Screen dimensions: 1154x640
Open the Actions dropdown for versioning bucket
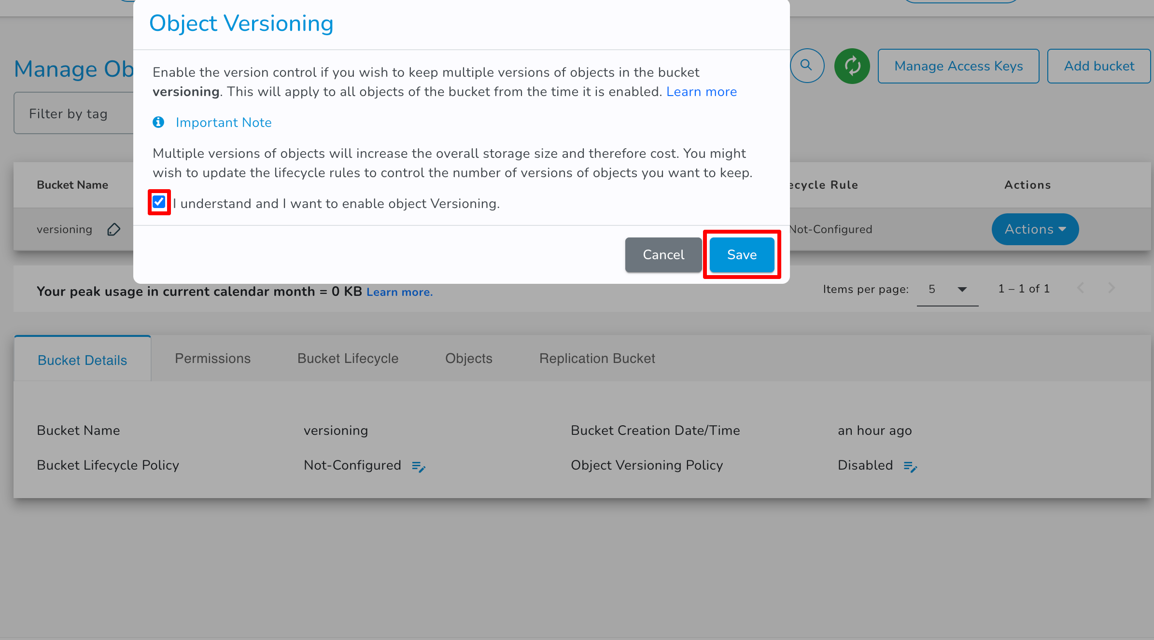click(x=1035, y=229)
